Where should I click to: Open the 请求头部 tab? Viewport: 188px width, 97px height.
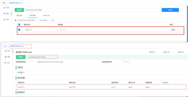point(19,15)
